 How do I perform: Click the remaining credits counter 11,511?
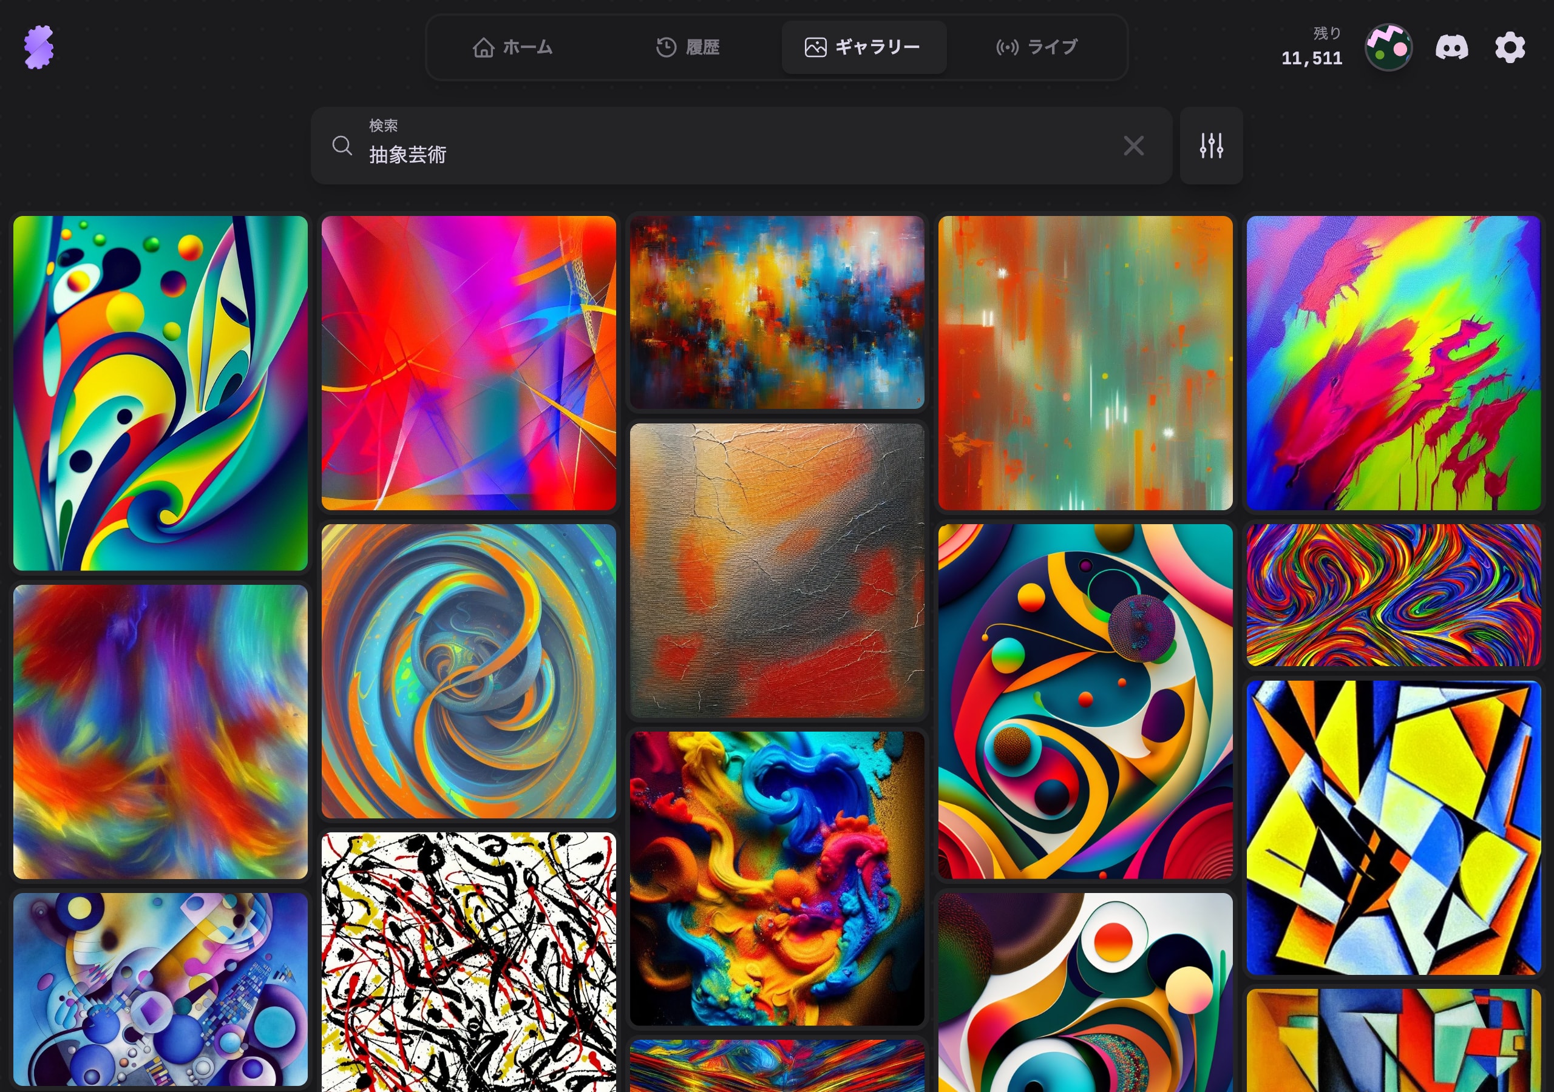[x=1312, y=58]
